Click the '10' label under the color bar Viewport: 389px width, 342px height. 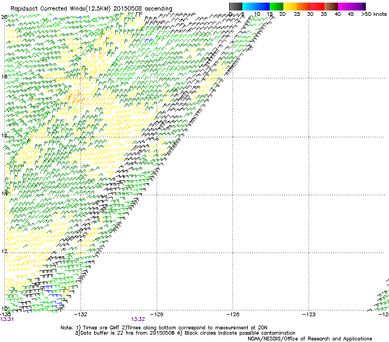tap(257, 14)
